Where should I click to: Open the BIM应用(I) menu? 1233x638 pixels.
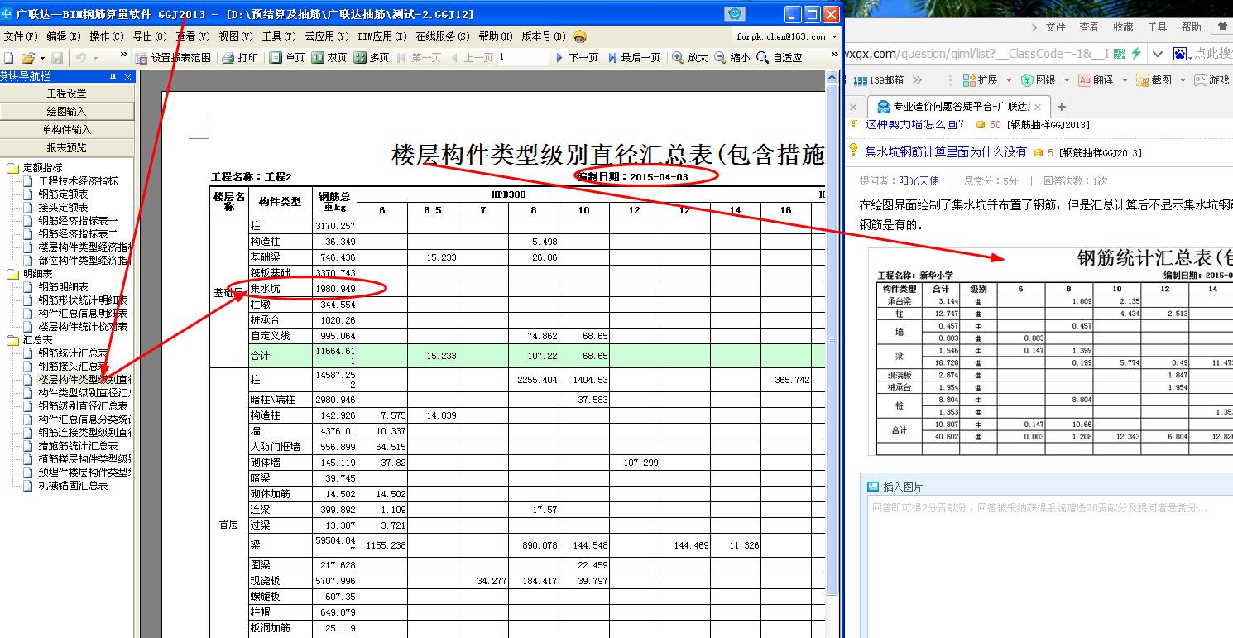pos(381,36)
